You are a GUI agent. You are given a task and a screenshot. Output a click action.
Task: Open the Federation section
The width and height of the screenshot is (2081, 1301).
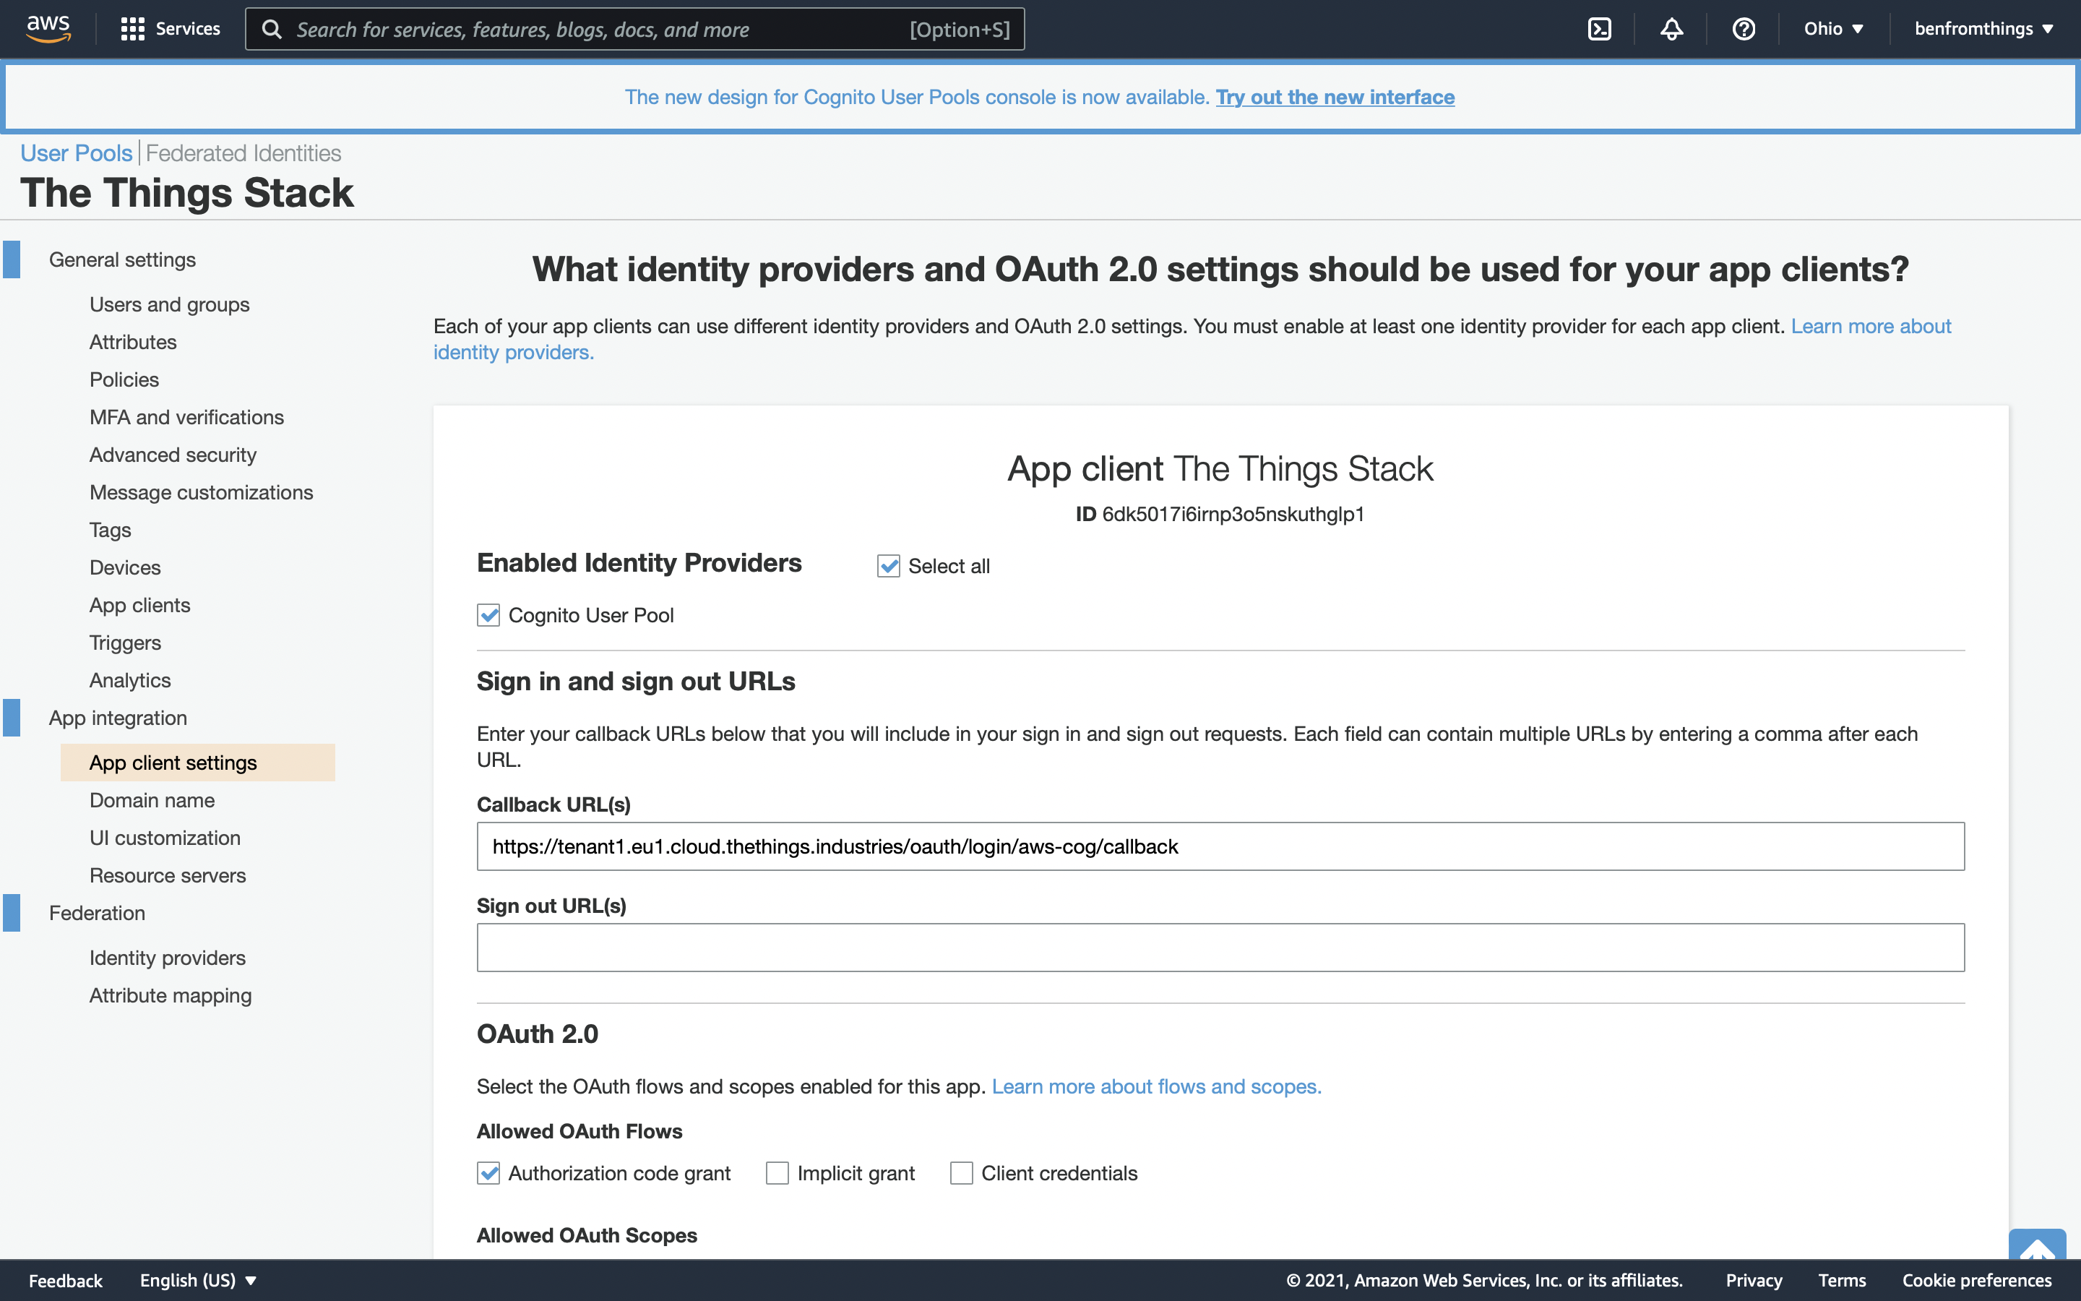pos(97,913)
